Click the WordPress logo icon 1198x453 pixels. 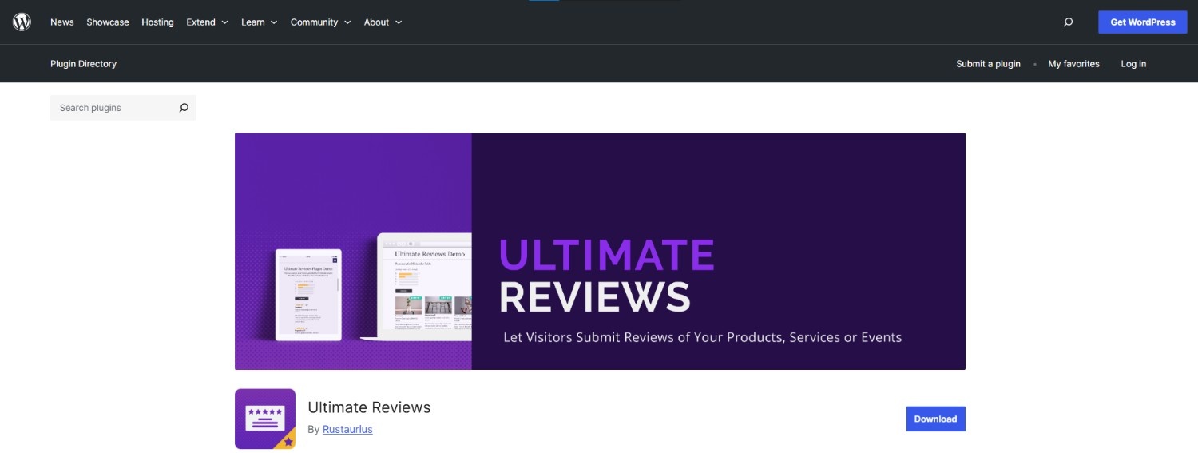22,22
